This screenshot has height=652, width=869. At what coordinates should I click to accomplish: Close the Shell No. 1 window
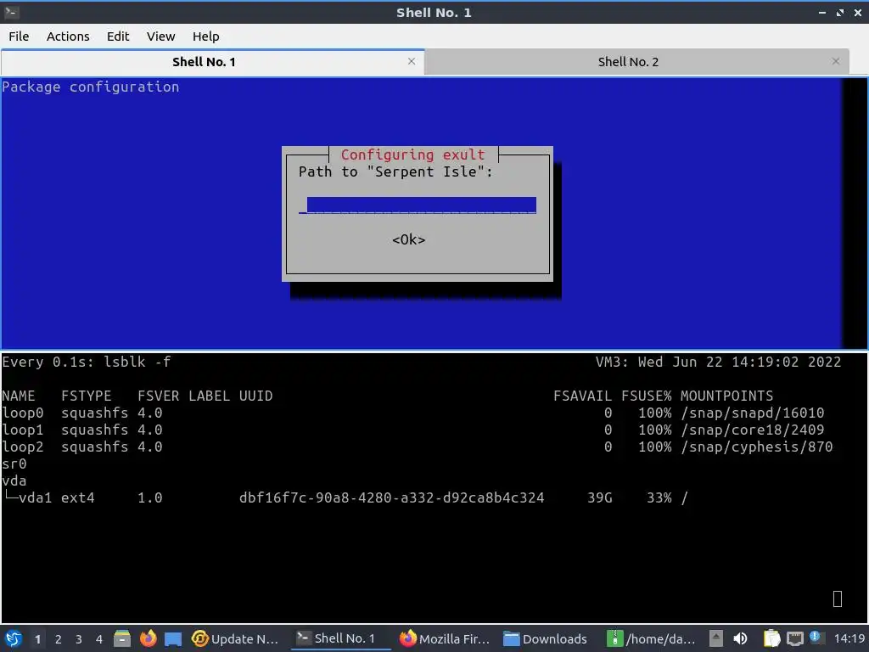(858, 12)
